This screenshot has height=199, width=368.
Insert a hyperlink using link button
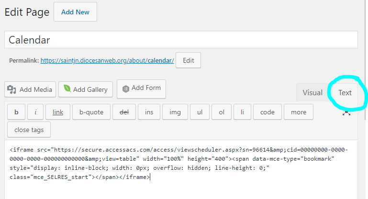pyautogui.click(x=58, y=112)
